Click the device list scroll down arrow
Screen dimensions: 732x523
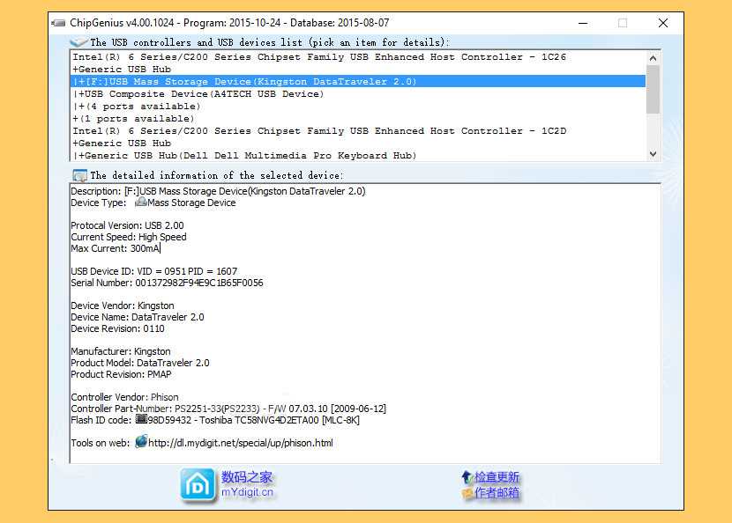[x=653, y=154]
